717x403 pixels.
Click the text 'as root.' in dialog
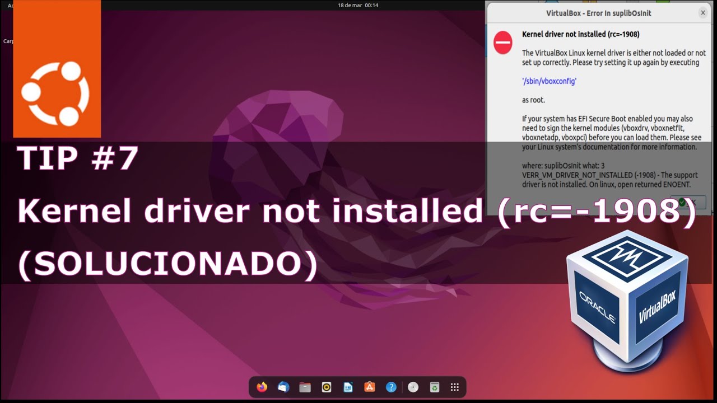coord(533,100)
